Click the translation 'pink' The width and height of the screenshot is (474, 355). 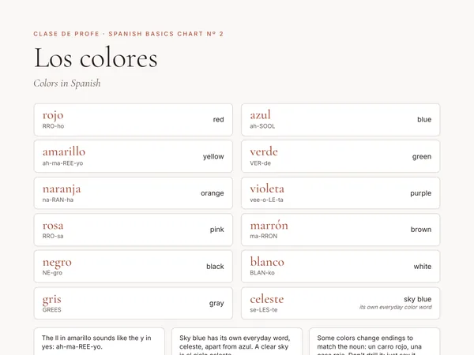pyautogui.click(x=217, y=230)
